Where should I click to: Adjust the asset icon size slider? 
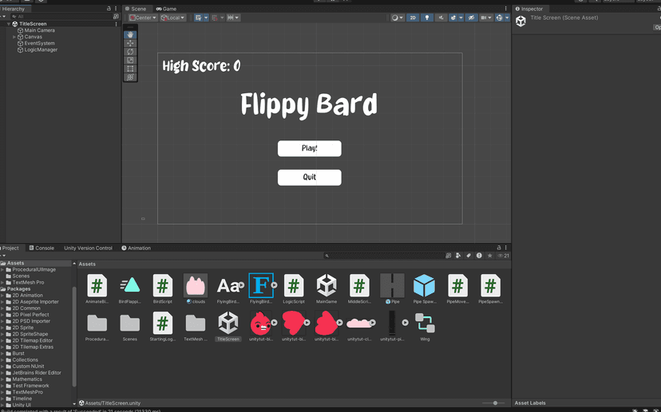pyautogui.click(x=495, y=403)
